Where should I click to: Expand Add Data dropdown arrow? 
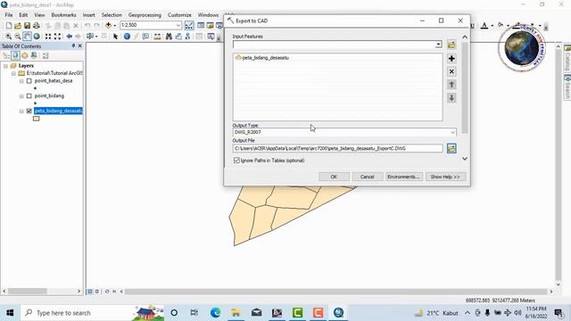point(115,26)
